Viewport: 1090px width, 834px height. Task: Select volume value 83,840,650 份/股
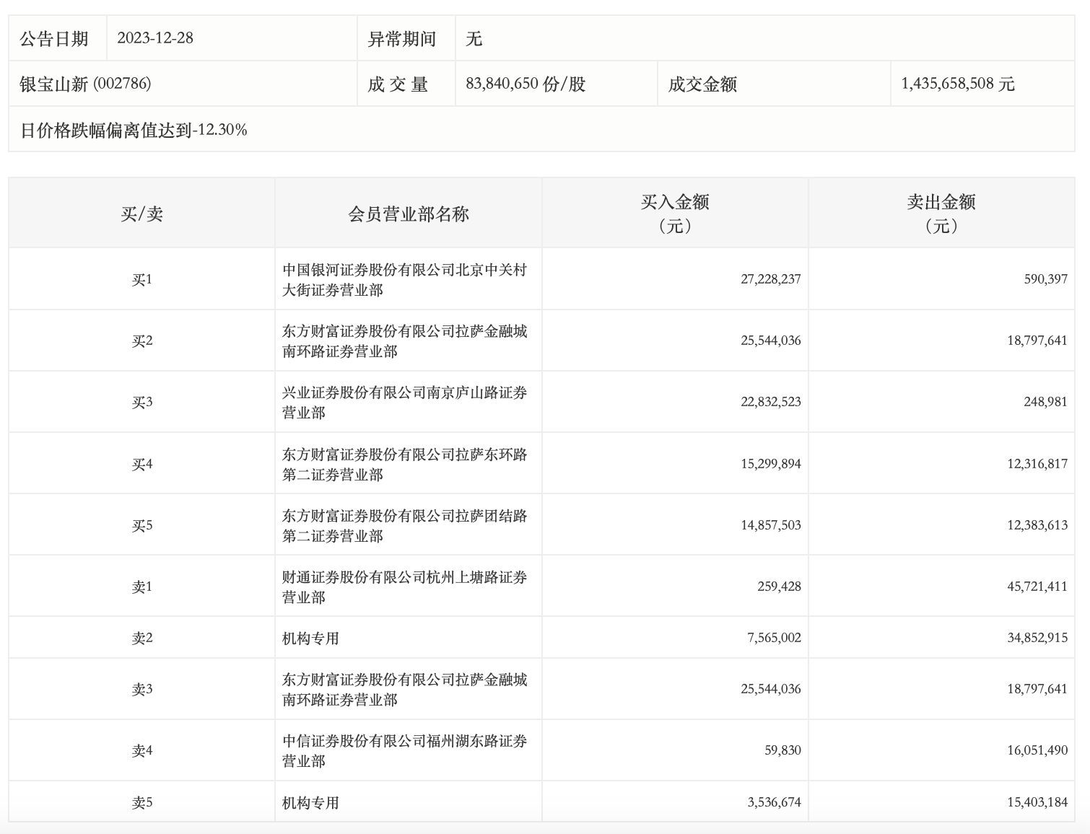[x=526, y=84]
